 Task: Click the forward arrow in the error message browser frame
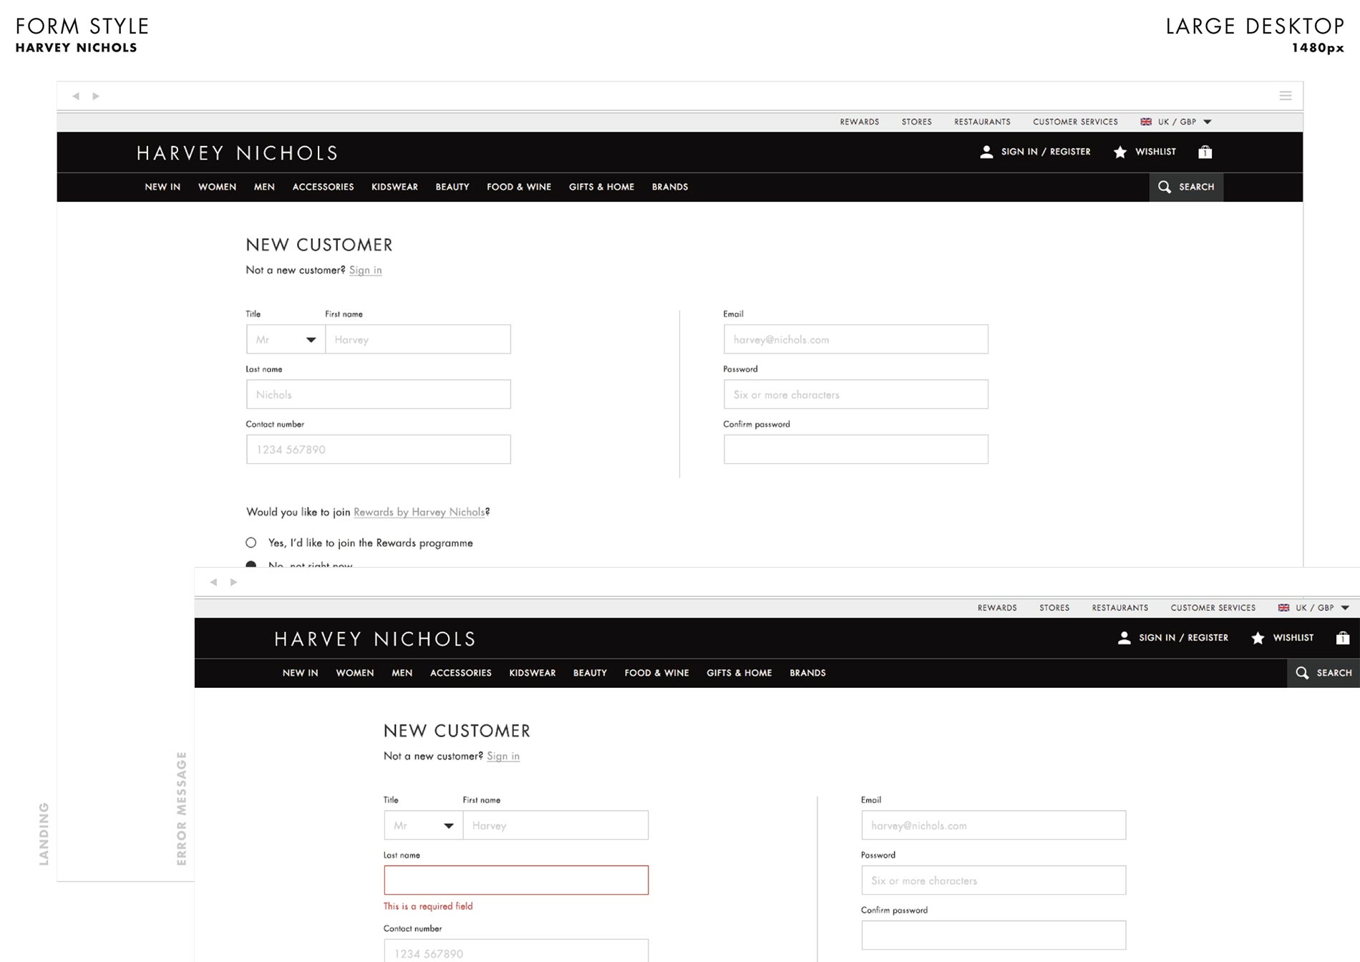click(x=233, y=582)
